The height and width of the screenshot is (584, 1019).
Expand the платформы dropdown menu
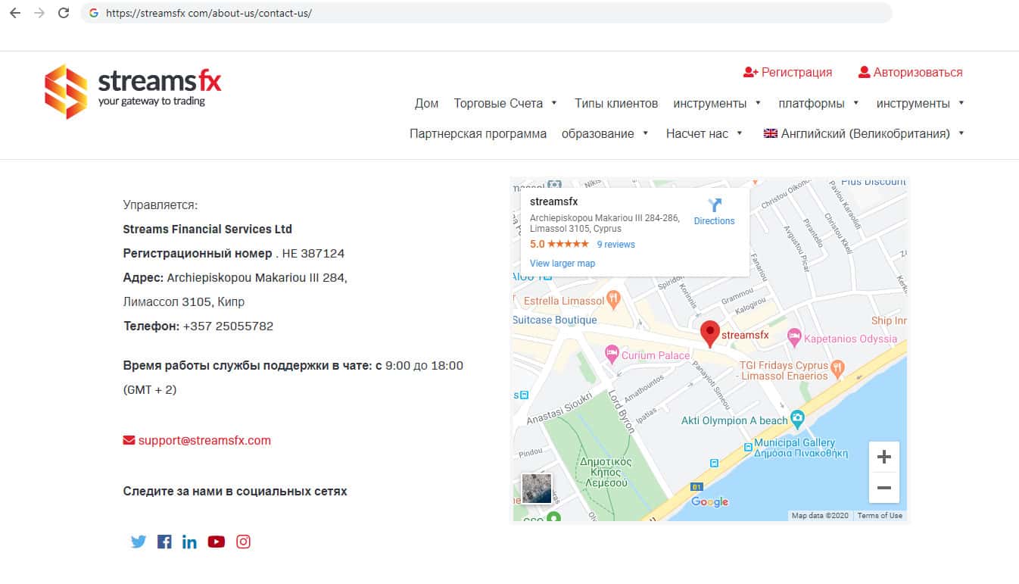pos(818,103)
